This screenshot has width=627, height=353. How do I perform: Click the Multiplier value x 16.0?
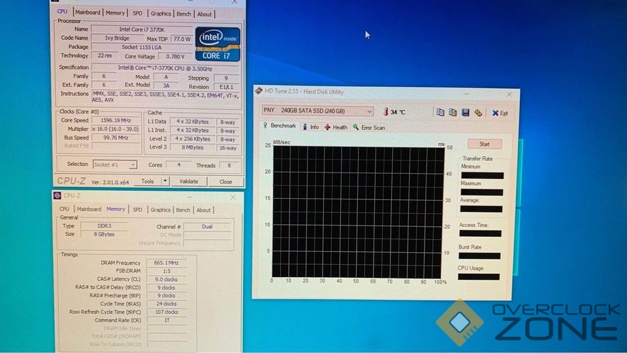(116, 129)
